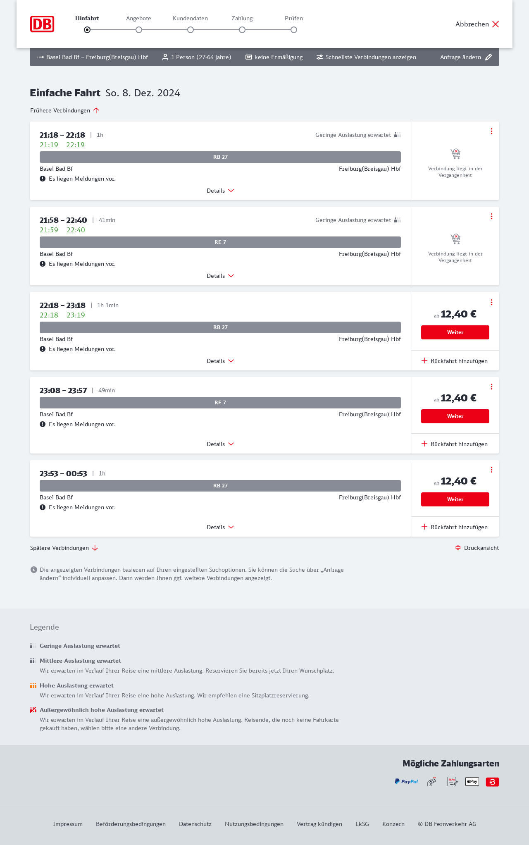
Task: Open three-dot menu for 23:08 connection
Action: (491, 387)
